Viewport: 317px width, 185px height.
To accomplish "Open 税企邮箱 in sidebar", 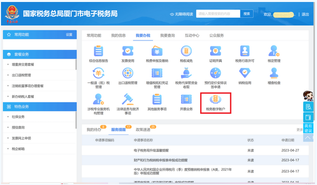I will pos(18,149).
